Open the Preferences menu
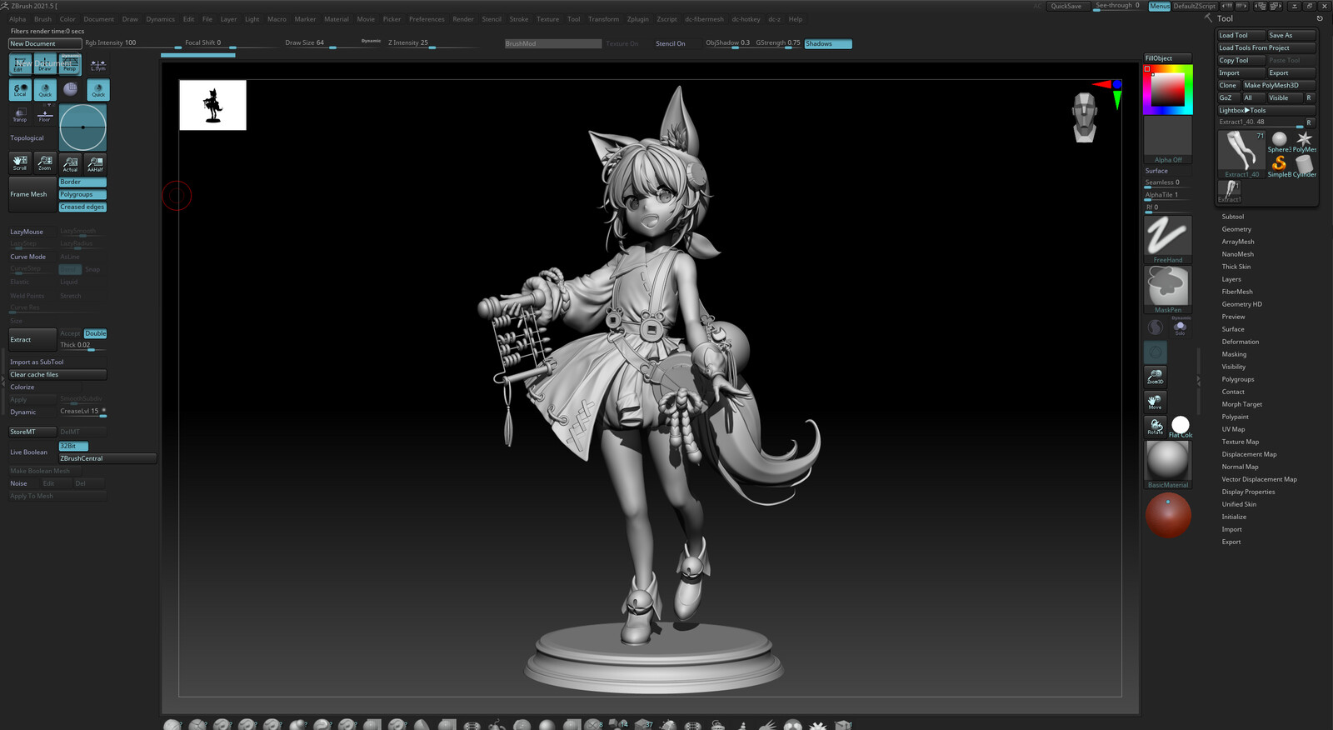Screen dimensions: 1333x730 [x=427, y=19]
